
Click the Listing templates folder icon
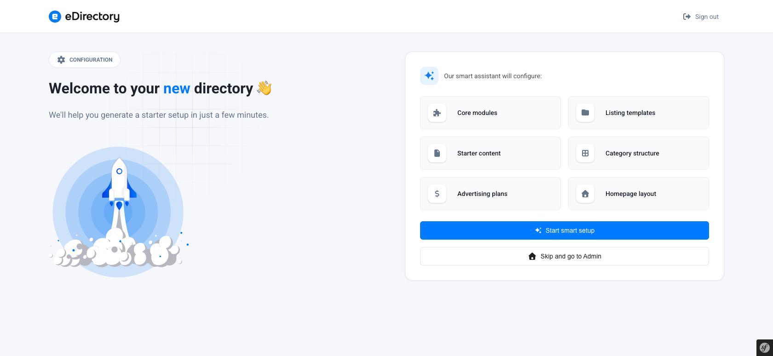tap(585, 113)
